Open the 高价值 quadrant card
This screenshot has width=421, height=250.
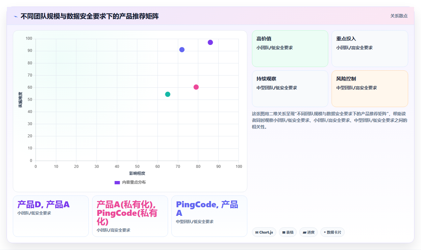point(290,49)
